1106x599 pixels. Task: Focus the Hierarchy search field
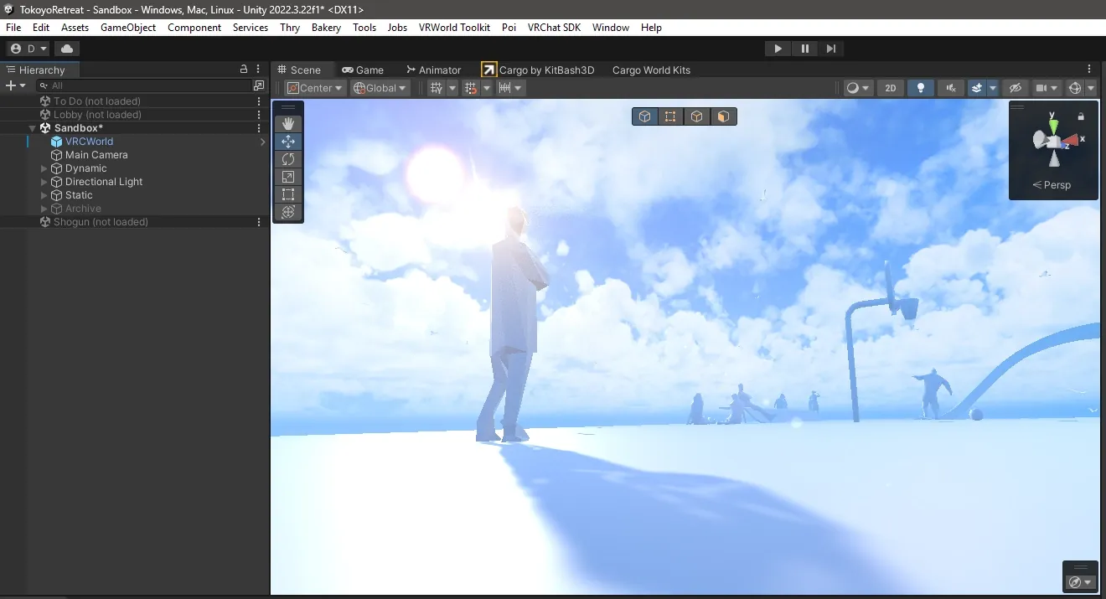tap(142, 85)
